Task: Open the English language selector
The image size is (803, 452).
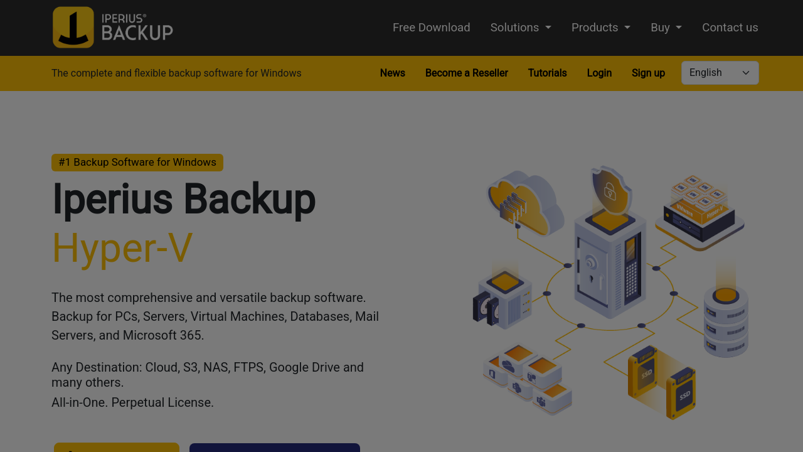Action: 720,73
